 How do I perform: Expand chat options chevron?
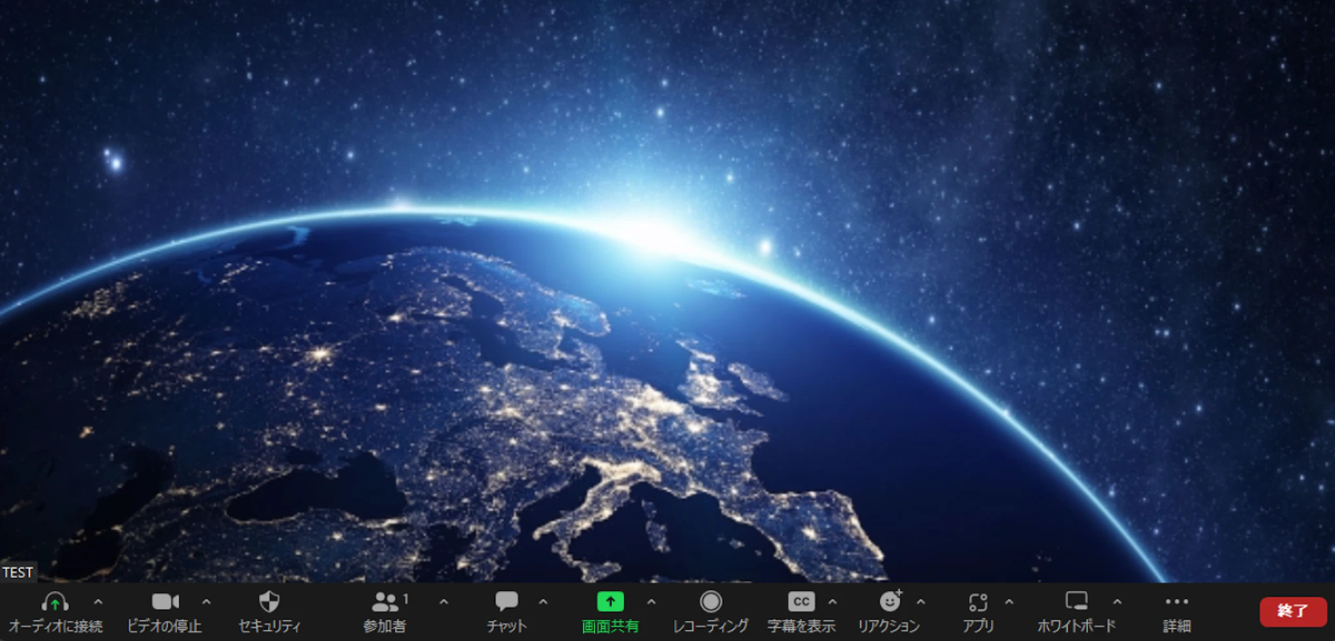(543, 602)
